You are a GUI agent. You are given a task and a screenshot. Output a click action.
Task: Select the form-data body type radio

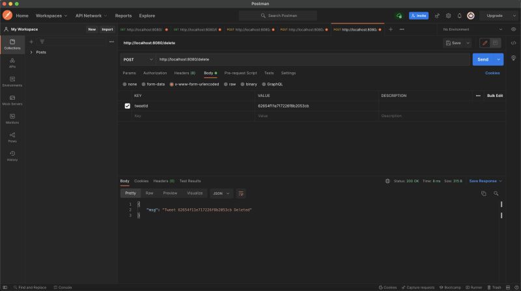(143, 85)
